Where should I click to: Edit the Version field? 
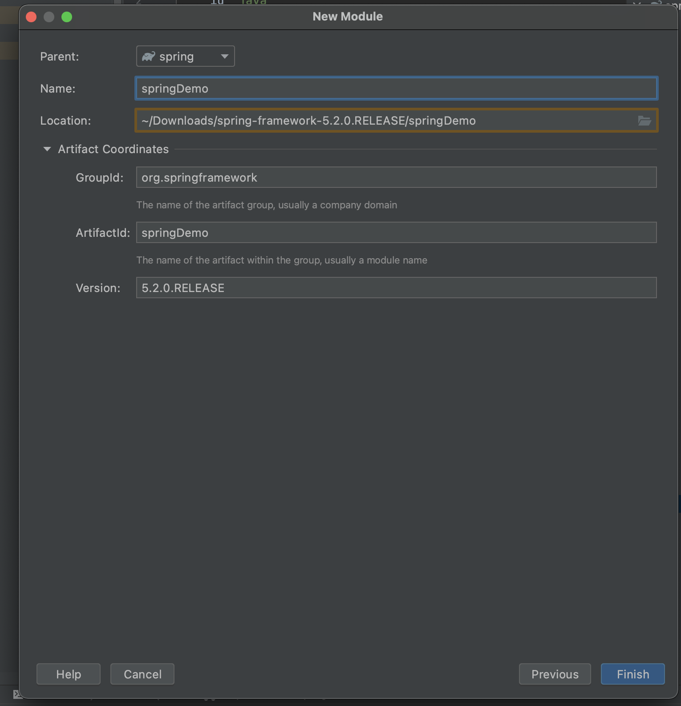click(396, 288)
